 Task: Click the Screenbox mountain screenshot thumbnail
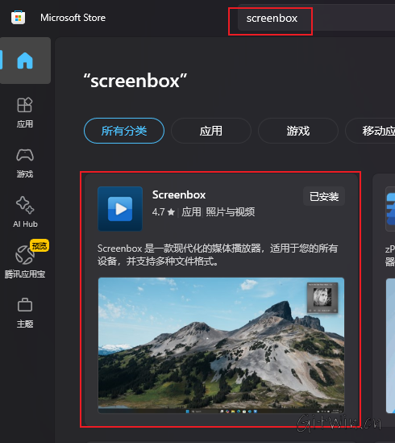click(221, 345)
